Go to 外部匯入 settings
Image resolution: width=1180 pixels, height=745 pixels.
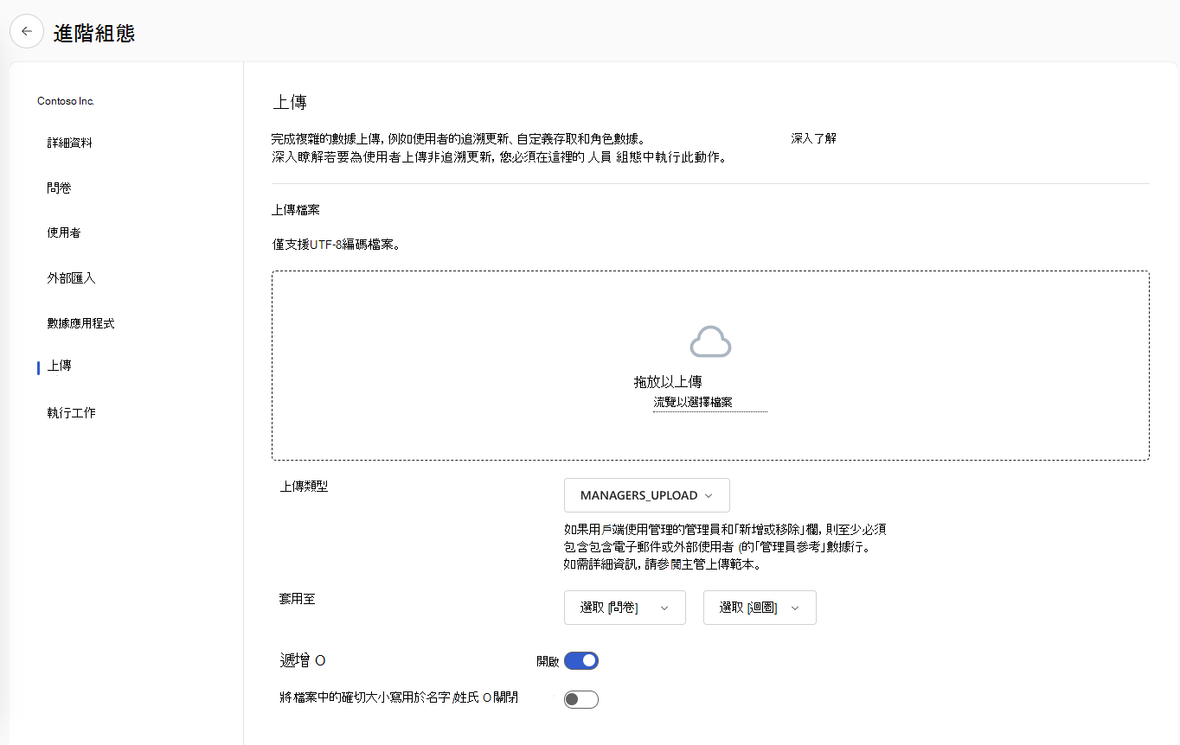pos(69,277)
